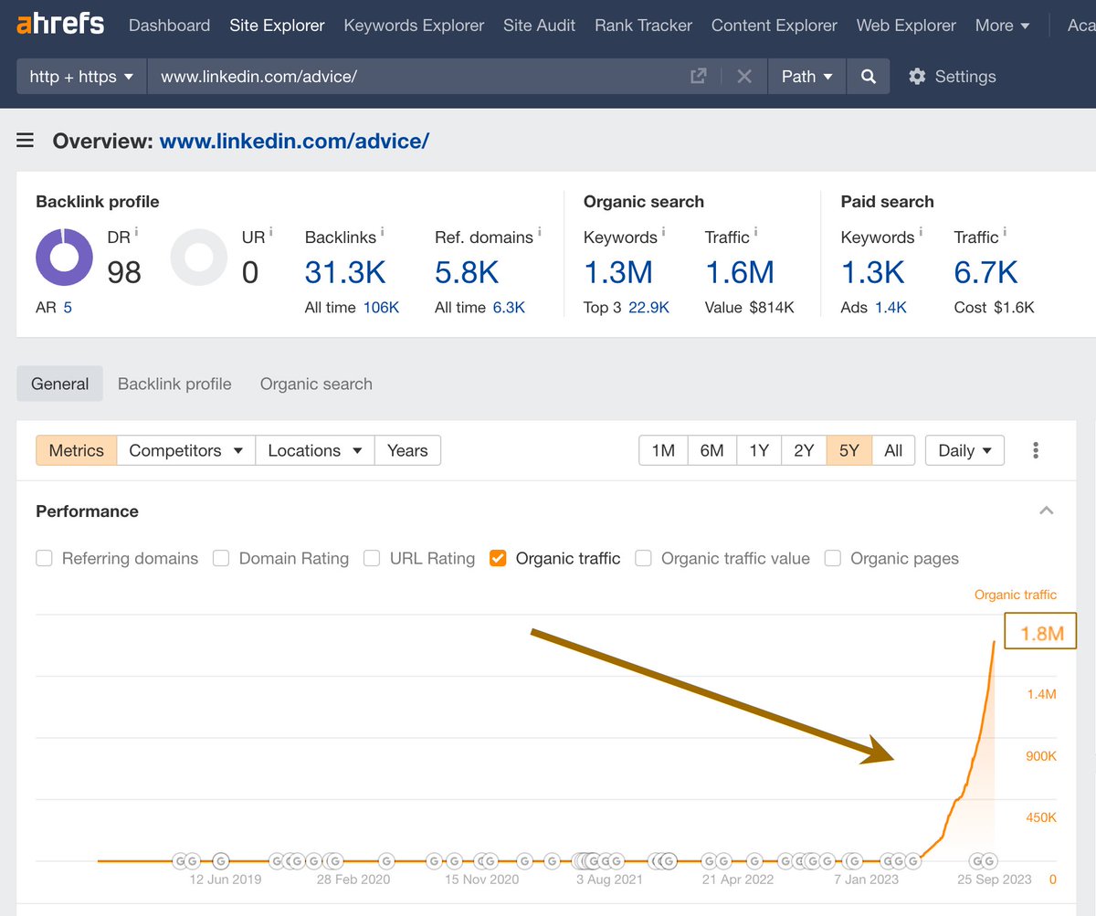Clear the URL input with X icon
The image size is (1096, 916).
tap(744, 77)
